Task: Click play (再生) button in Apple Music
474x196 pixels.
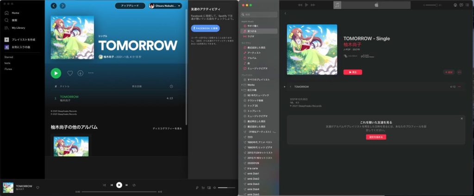Action: coord(352,72)
